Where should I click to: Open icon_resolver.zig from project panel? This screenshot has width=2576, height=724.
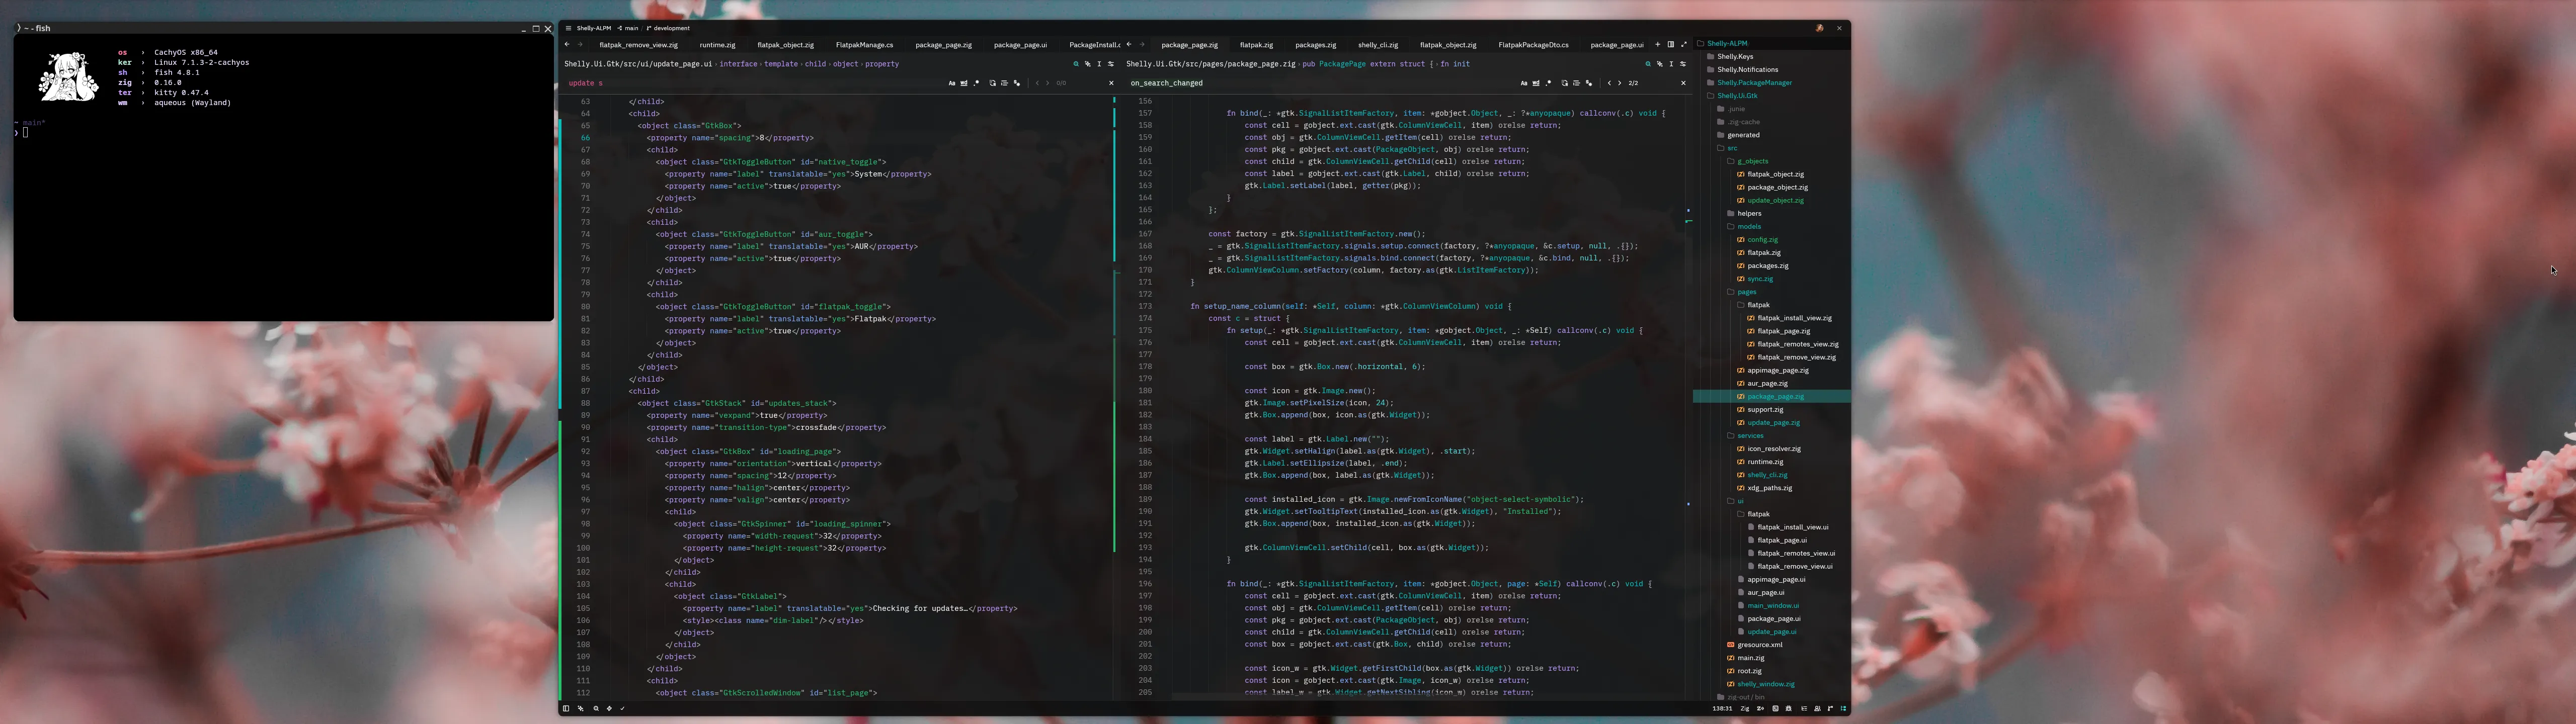1773,449
